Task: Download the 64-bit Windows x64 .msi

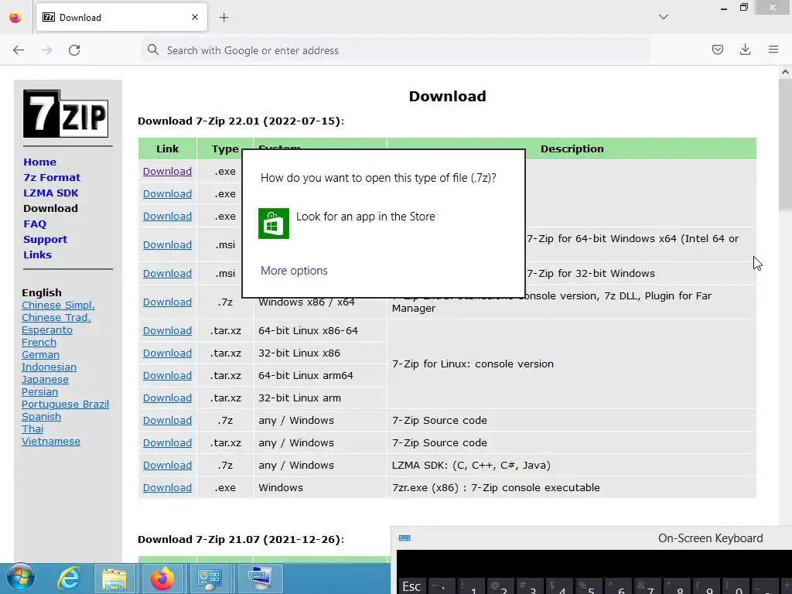Action: click(167, 245)
